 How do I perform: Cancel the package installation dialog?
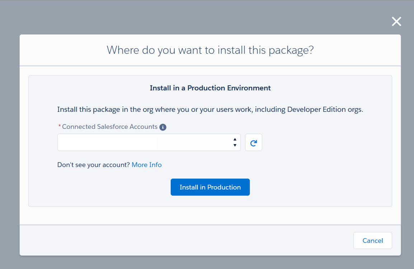coord(372,240)
